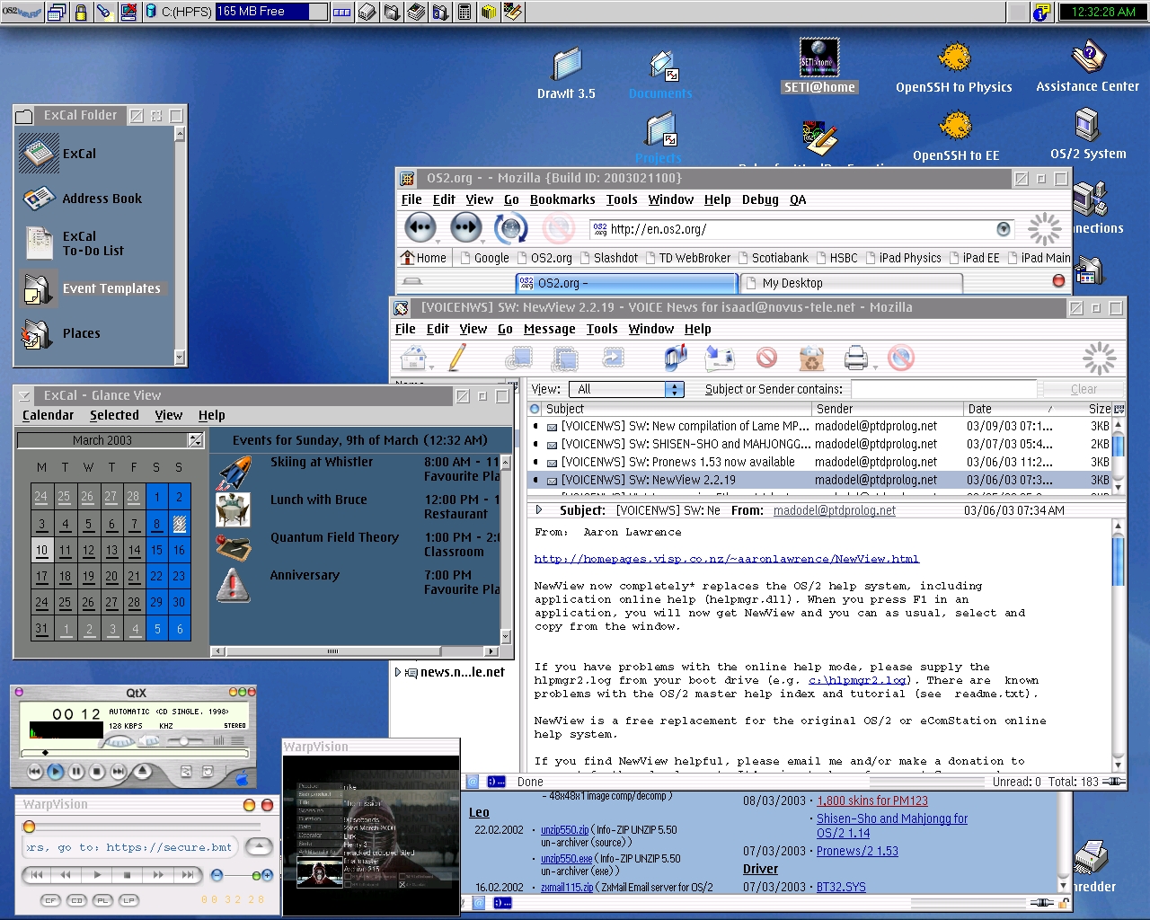
Task: Click the madodel@ptdprolog.net From link
Action: (x=835, y=510)
